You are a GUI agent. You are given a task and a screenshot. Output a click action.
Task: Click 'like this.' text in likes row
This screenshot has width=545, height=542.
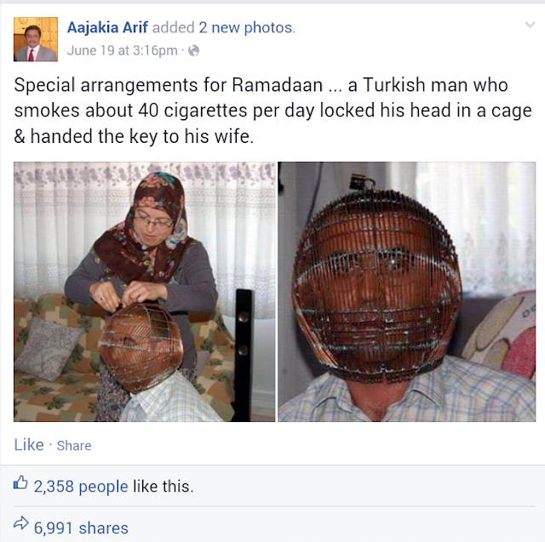(163, 486)
